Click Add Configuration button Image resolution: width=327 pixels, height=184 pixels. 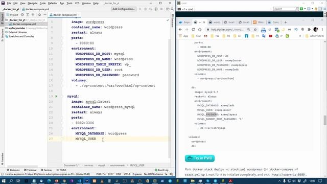[124, 9]
